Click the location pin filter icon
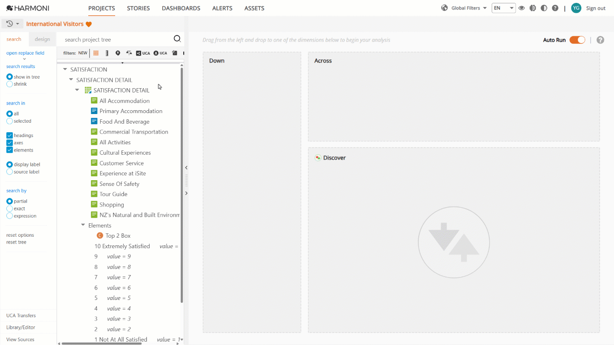Viewport: 614px width, 345px height. (118, 53)
